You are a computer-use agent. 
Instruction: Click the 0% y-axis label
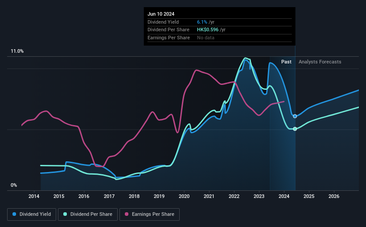[x=14, y=185]
